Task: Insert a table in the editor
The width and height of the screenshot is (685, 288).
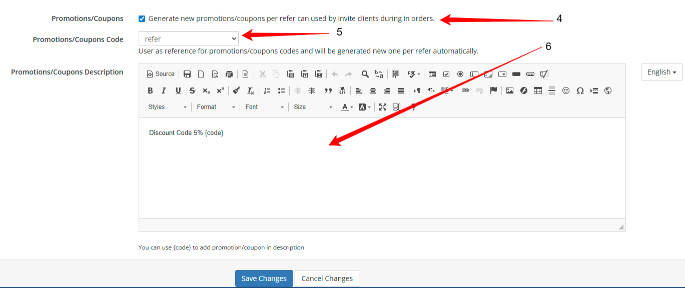Action: 538,90
